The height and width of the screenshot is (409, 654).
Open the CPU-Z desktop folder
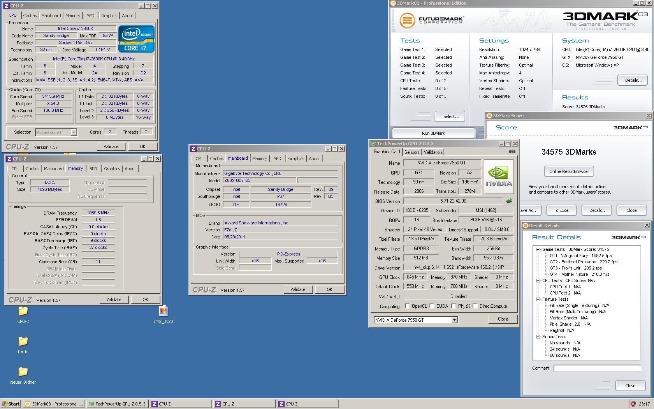[23, 315]
